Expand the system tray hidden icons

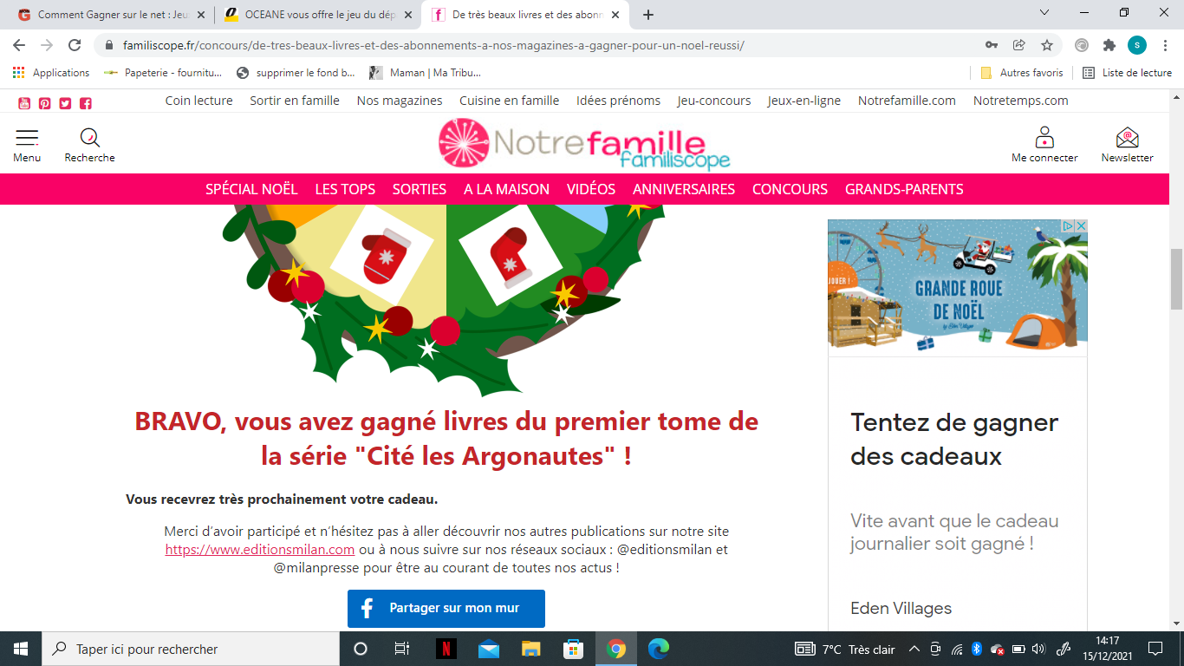click(x=914, y=649)
